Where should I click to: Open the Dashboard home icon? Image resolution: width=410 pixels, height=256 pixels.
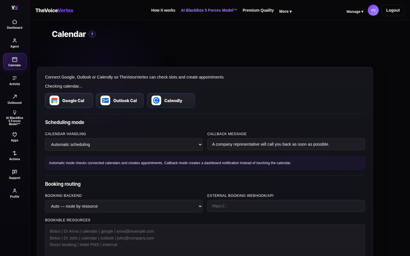15,22
